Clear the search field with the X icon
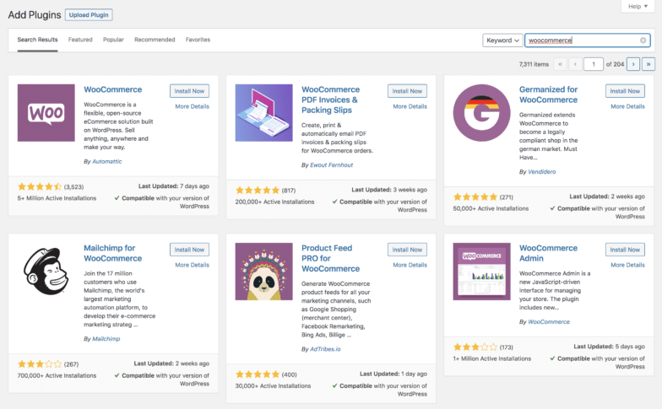Viewport: 662px width, 409px height. [643, 40]
